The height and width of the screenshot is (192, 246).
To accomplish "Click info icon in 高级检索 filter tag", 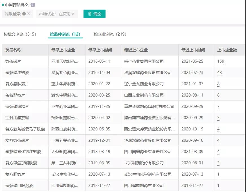I will (x=24, y=14).
